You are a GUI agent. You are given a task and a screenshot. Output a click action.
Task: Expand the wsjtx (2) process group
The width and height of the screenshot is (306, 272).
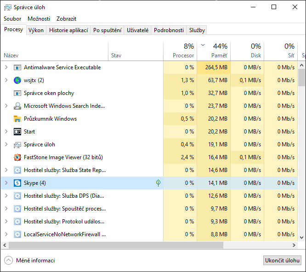[6, 80]
